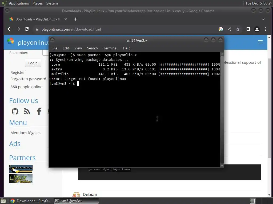Screen dimensions: 273x204
Task: Open the System menu
Action: click(52, 3)
